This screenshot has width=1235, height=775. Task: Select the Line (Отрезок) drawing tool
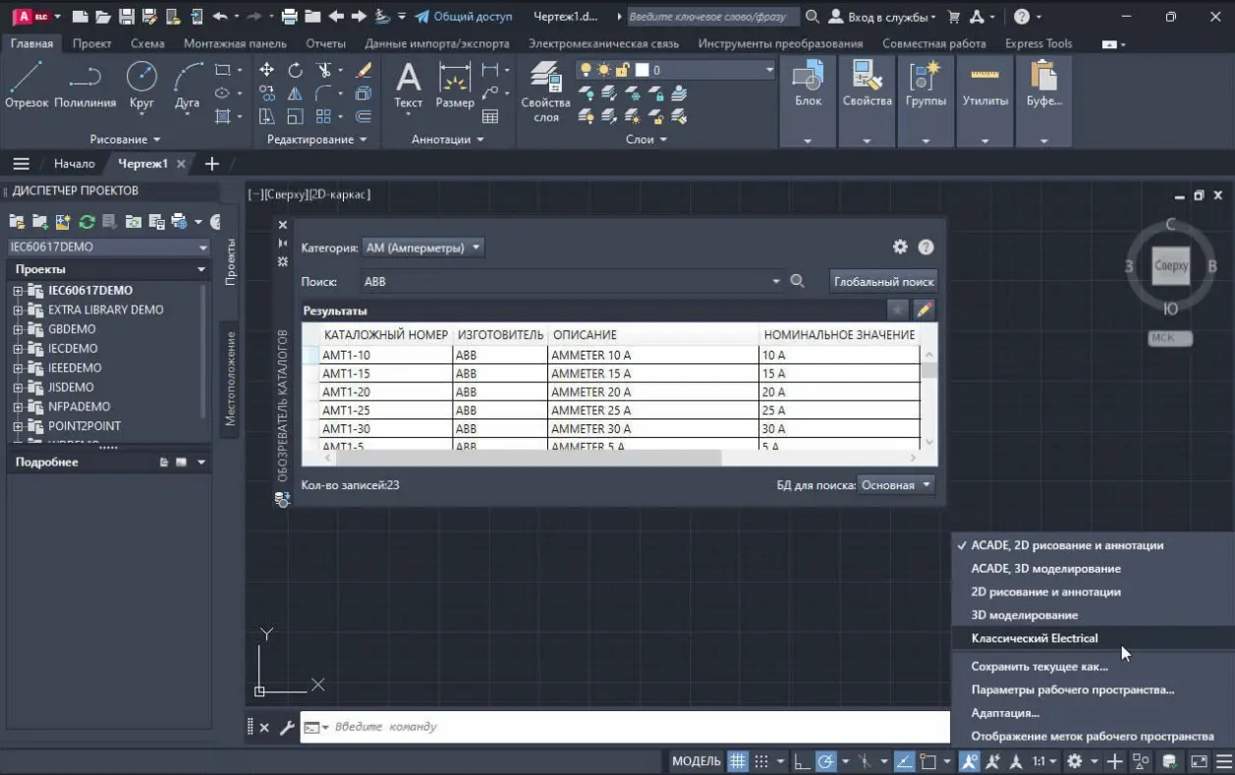(x=26, y=84)
